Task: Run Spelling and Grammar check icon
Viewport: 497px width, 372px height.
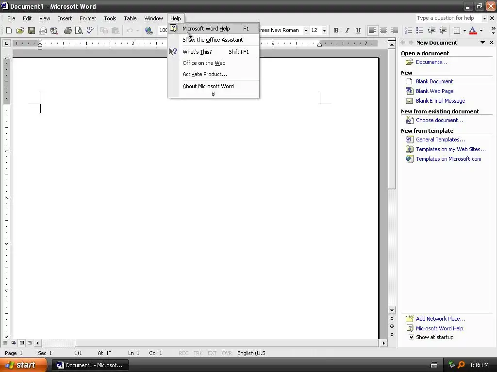Action: tap(90, 31)
